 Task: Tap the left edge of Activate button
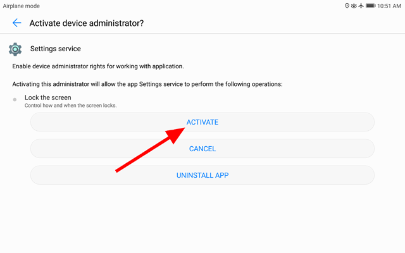tap(35, 122)
